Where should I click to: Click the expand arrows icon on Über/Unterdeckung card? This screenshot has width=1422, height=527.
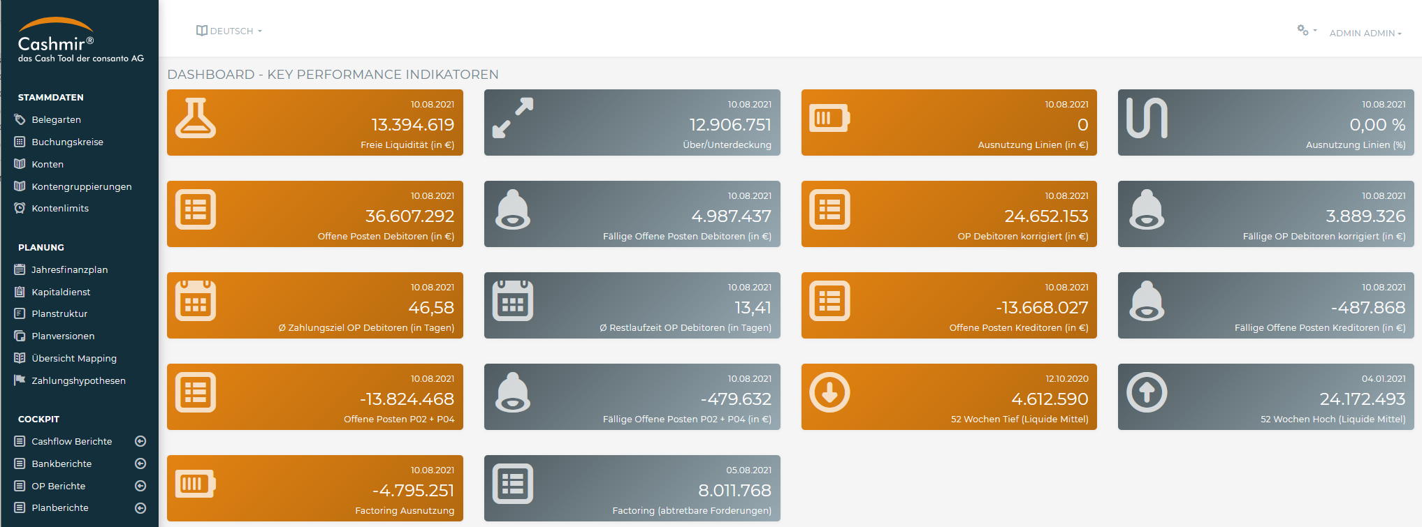pos(513,118)
